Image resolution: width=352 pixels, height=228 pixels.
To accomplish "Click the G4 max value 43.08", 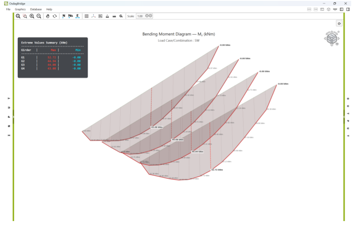I will pyautogui.click(x=52, y=68).
